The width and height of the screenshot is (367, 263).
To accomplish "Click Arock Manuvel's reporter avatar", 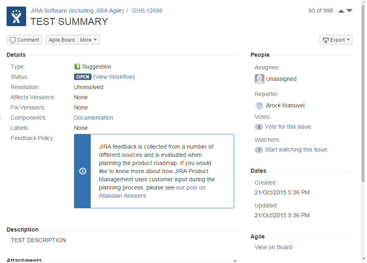I will (x=259, y=105).
